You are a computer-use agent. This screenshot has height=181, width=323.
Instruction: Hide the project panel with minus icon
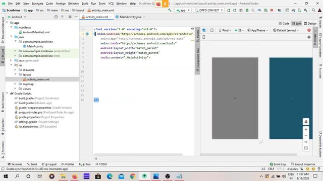(76, 17)
